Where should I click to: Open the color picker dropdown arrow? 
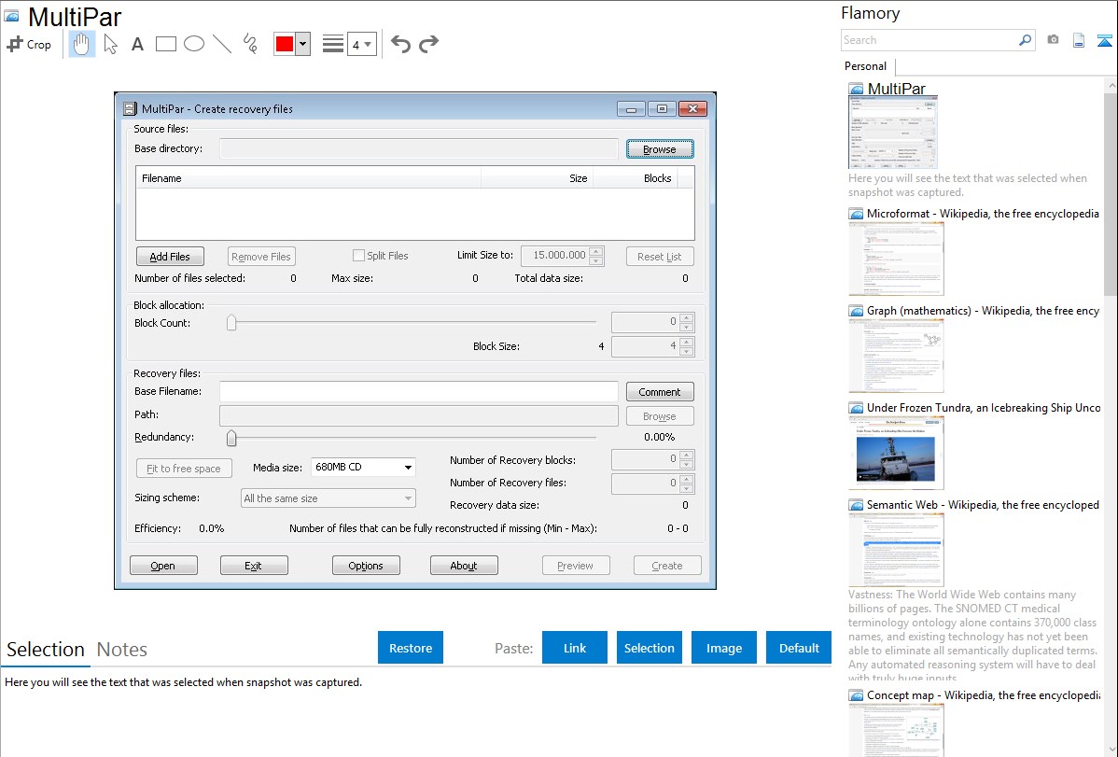(302, 44)
